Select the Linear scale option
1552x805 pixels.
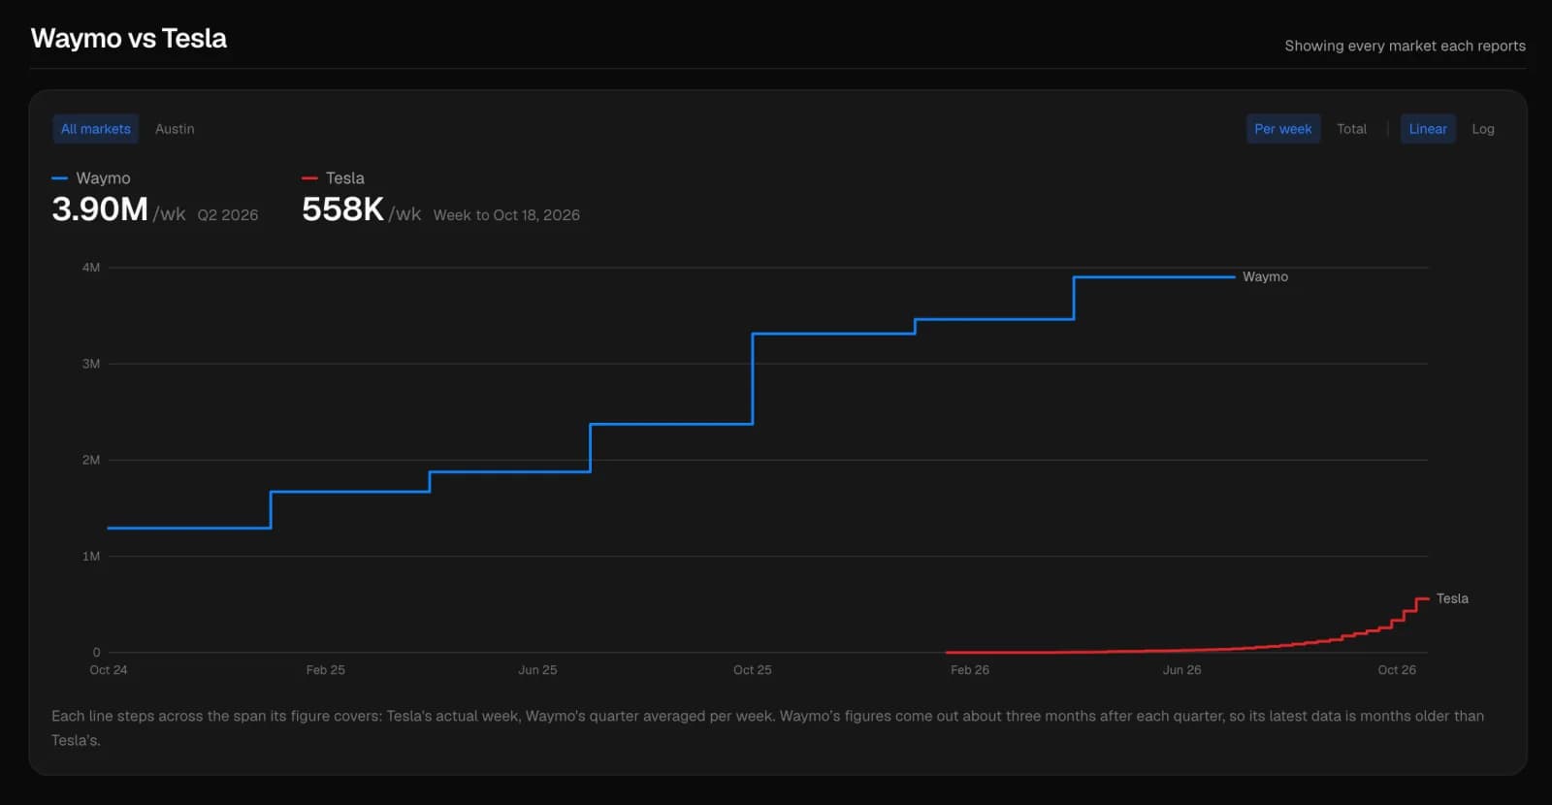[1428, 129]
